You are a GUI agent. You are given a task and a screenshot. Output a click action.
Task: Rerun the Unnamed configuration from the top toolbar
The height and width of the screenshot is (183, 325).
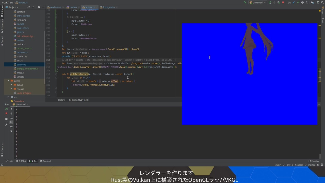[270, 3]
